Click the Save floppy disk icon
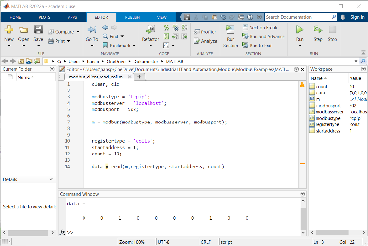The image size is (368, 246). 38,30
